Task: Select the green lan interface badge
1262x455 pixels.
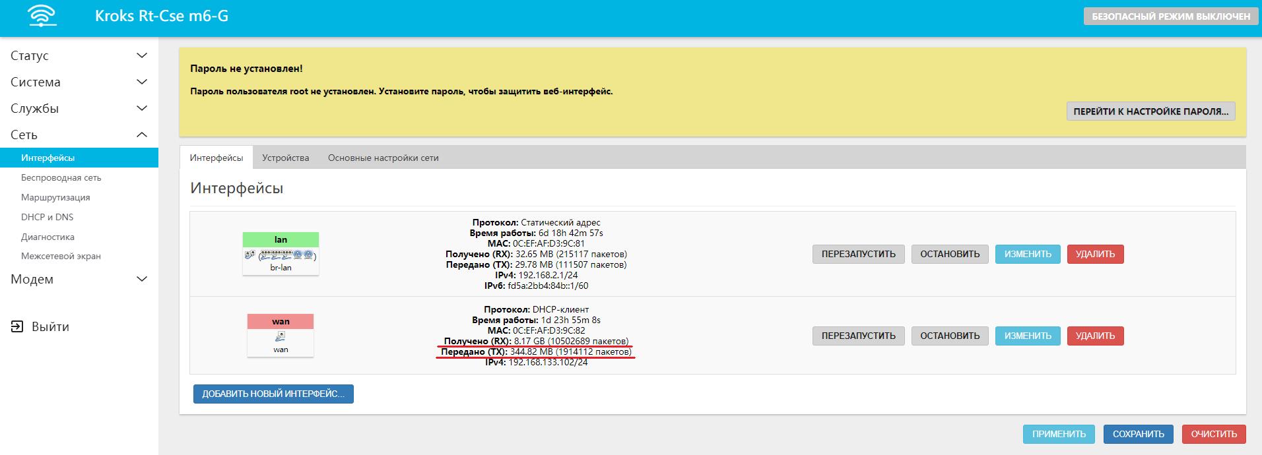Action: point(281,239)
